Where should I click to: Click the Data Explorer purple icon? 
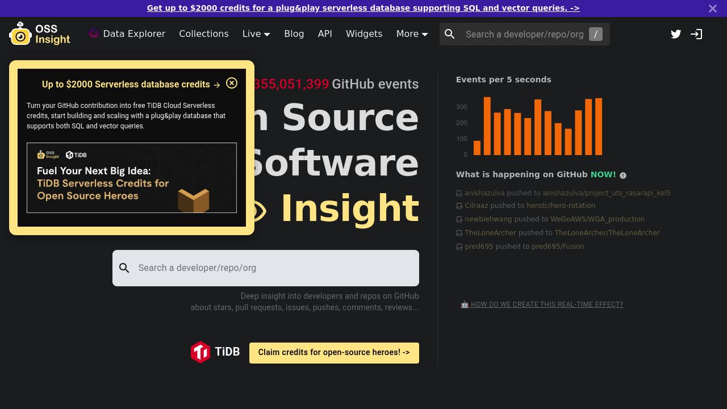(94, 34)
